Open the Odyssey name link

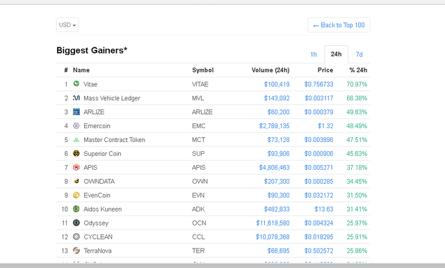pyautogui.click(x=96, y=223)
